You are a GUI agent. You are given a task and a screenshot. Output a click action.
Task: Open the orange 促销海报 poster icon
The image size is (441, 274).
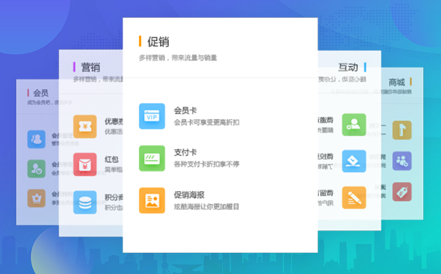click(x=152, y=201)
